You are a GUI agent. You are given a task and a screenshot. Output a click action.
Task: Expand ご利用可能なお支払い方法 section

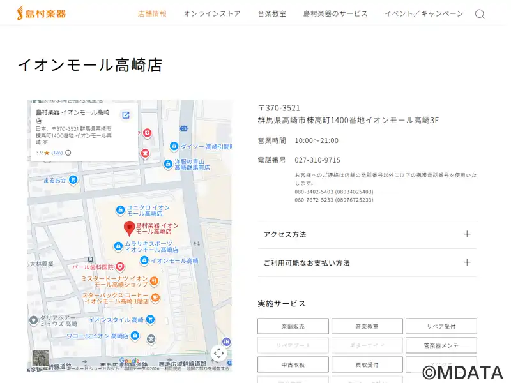click(x=367, y=262)
